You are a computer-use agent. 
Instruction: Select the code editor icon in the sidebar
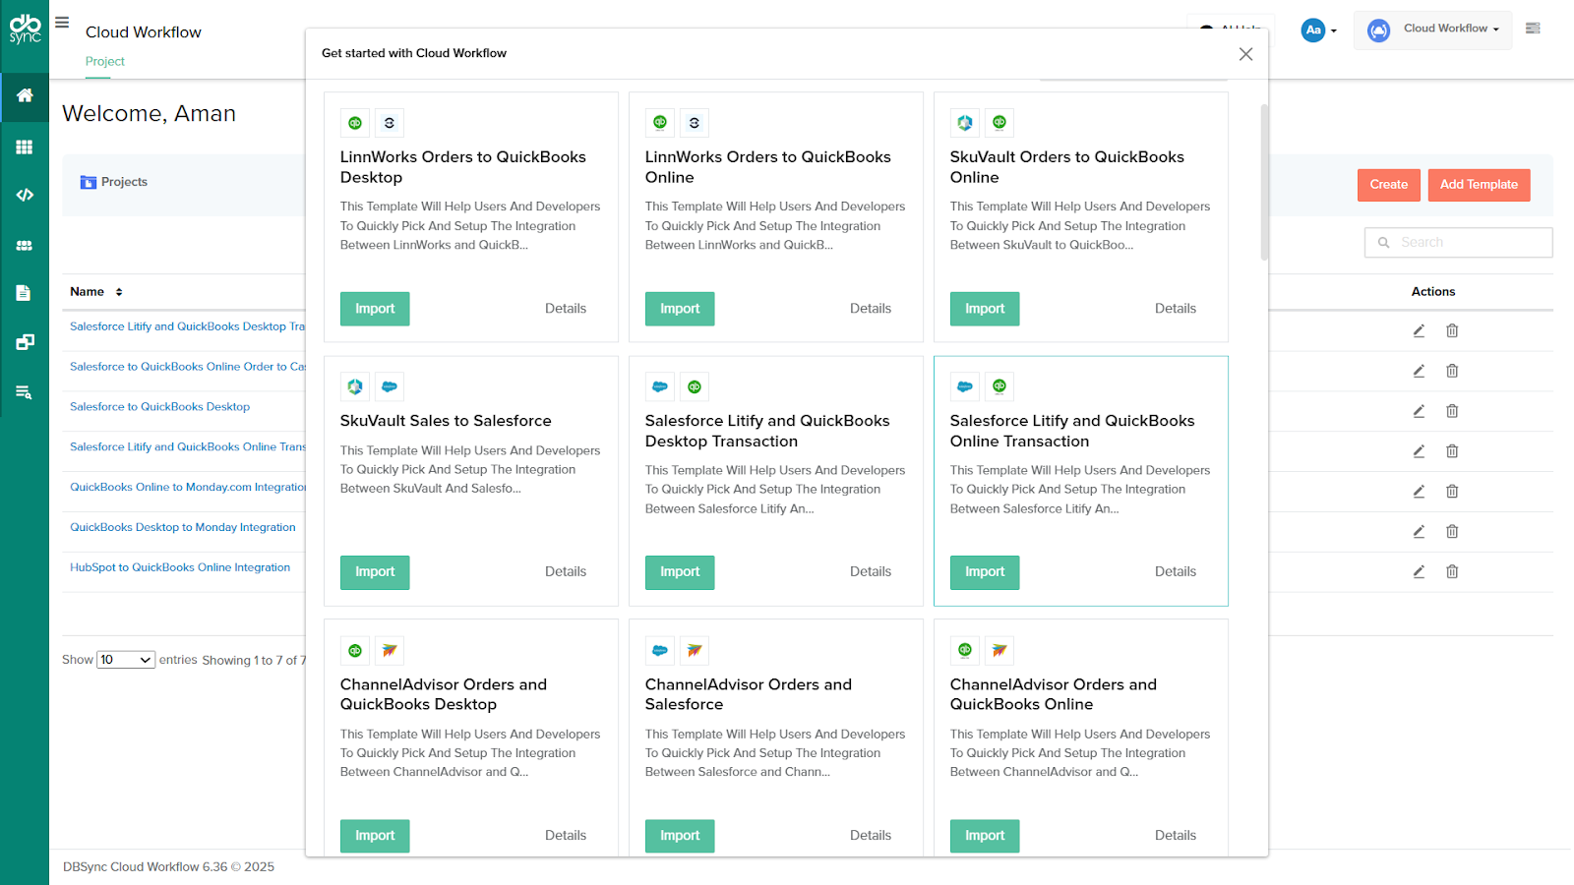25,195
